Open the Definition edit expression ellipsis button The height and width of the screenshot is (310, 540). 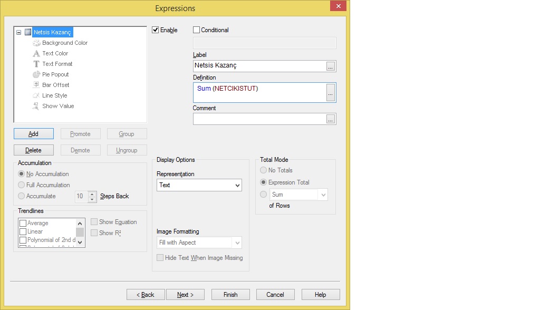[x=330, y=93]
